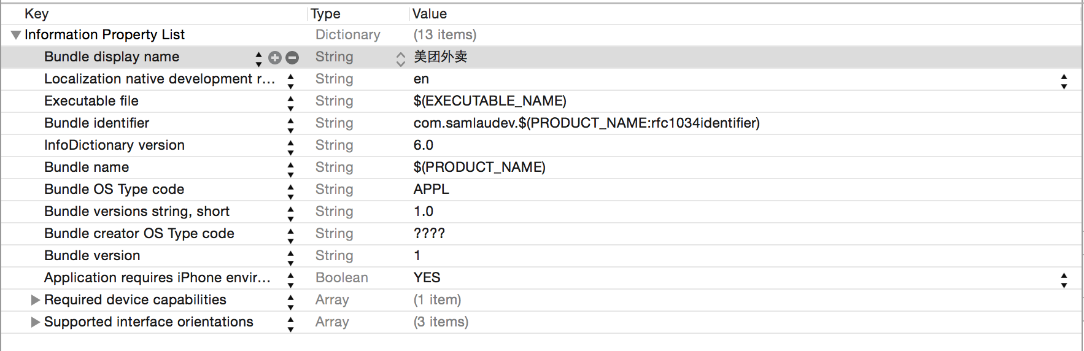Click the Bundle versions string short value 1.0
Image resolution: width=1084 pixels, height=351 pixels.
pos(424,212)
